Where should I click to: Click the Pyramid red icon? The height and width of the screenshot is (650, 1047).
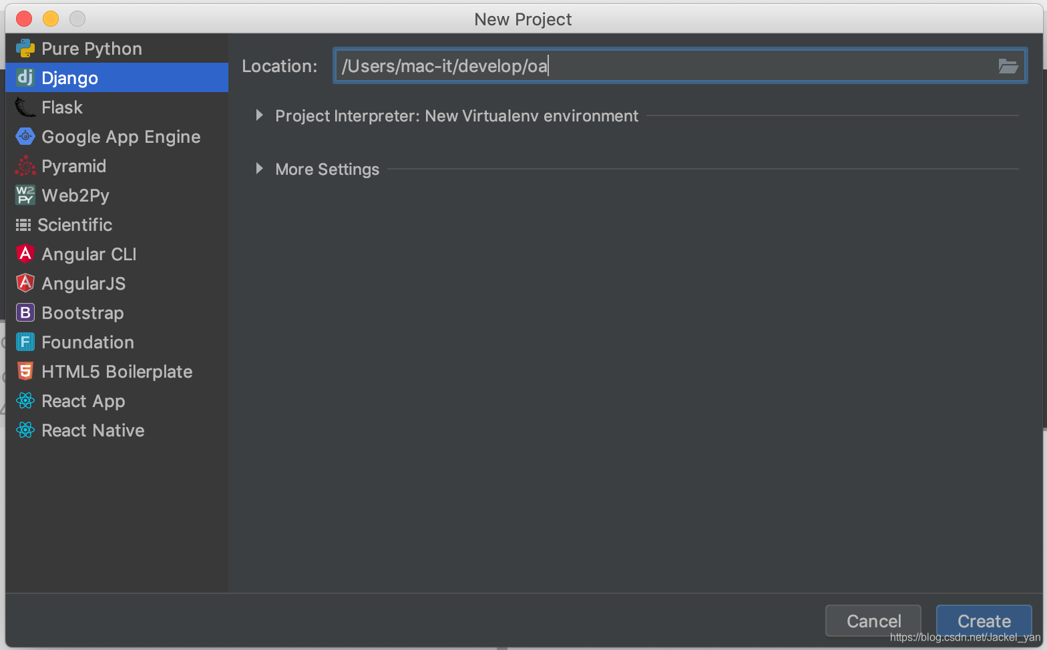coord(25,166)
